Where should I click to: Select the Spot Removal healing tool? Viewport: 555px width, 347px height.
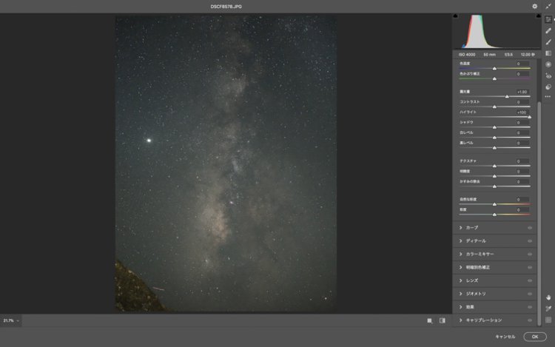pos(548,30)
